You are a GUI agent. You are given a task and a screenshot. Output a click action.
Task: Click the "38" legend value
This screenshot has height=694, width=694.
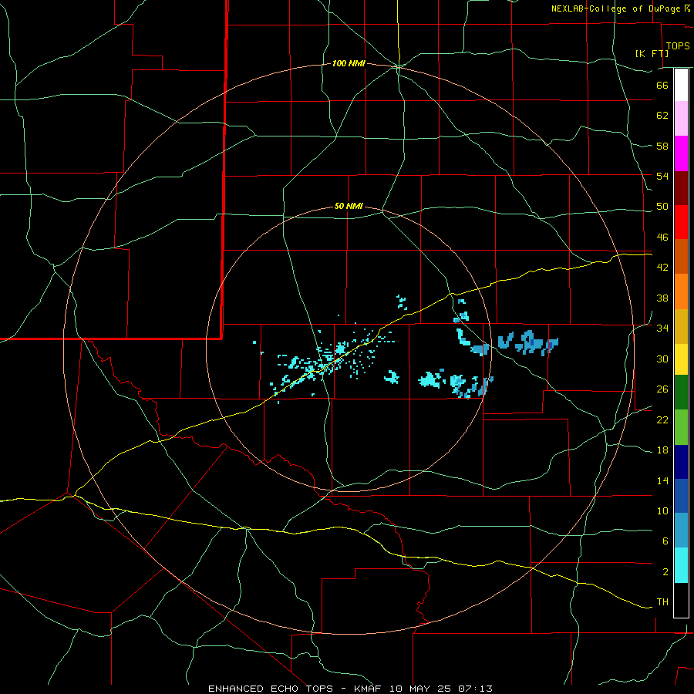coord(662,298)
